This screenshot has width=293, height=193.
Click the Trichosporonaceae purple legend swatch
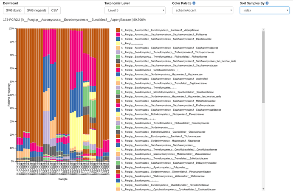point(118,53)
